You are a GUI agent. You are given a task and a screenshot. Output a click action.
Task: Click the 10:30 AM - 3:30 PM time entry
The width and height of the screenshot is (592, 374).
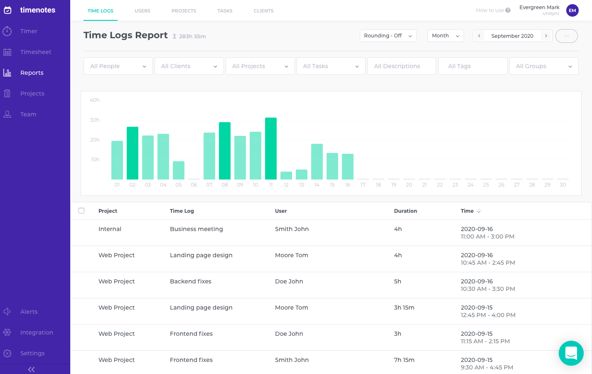coord(488,289)
